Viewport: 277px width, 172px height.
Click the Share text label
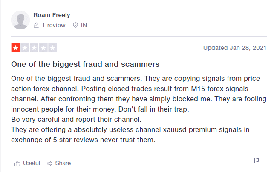(63, 163)
